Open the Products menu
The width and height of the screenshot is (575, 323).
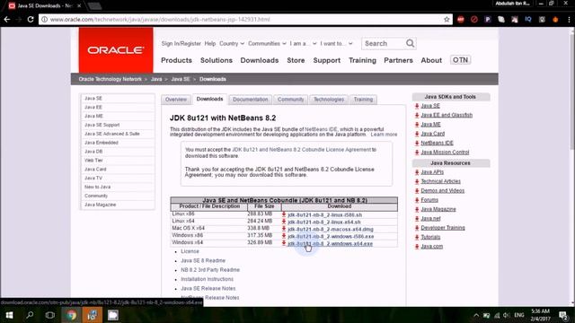[176, 60]
